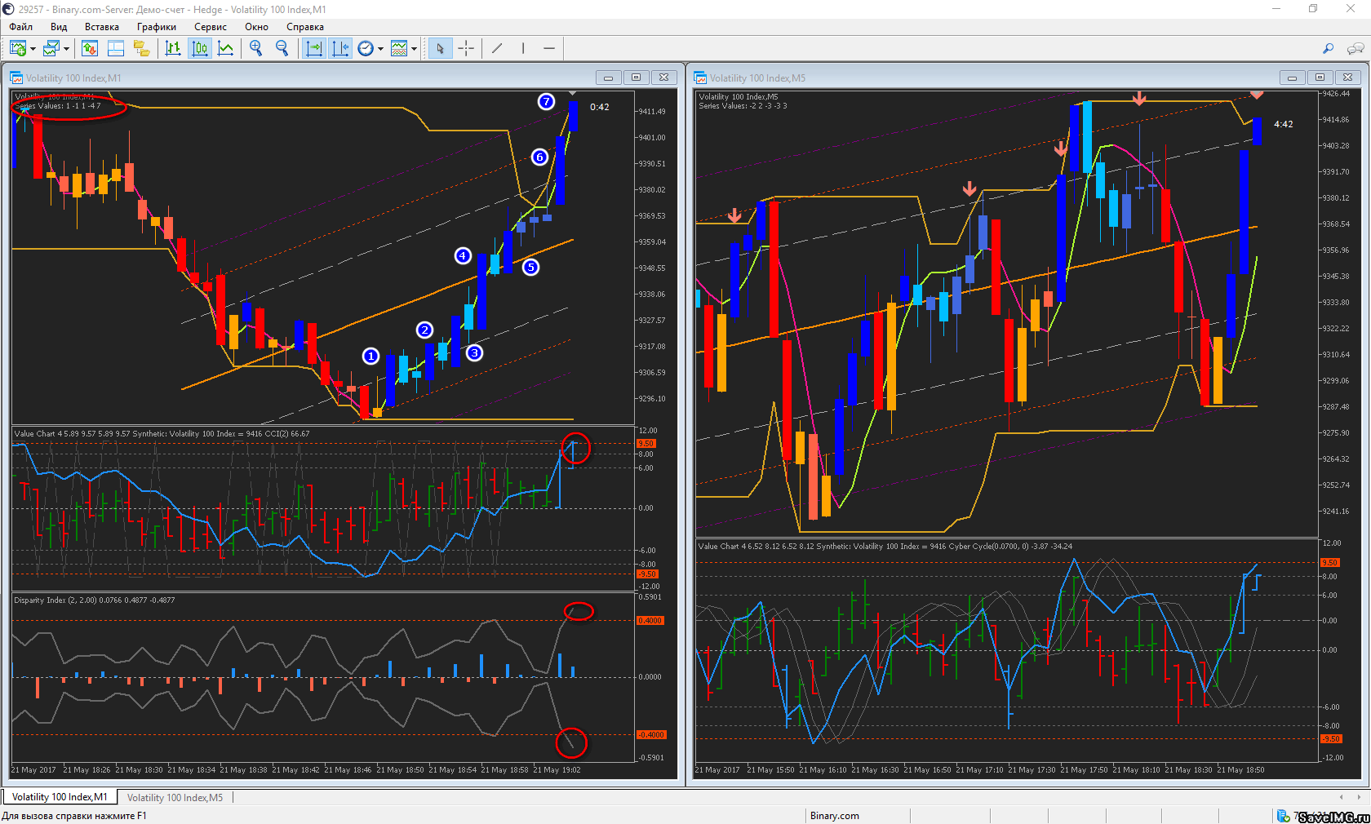
Task: Click the Zoom In magnifier icon
Action: 256,49
